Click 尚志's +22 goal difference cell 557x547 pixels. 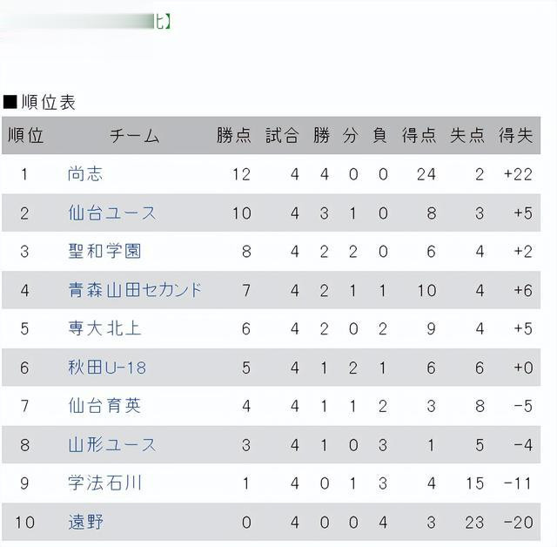517,174
